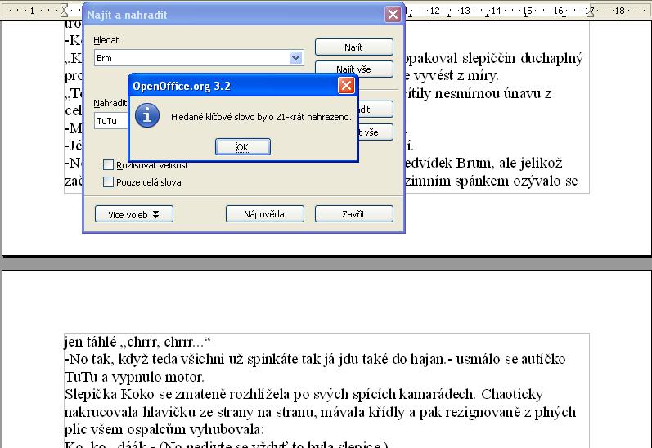Screen dimensions: 652x448
Task: Close the Najít a nahradit dialog window
Action: pyautogui.click(x=393, y=15)
